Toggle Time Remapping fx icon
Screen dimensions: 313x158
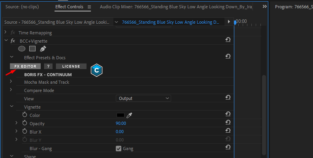click(x=13, y=32)
